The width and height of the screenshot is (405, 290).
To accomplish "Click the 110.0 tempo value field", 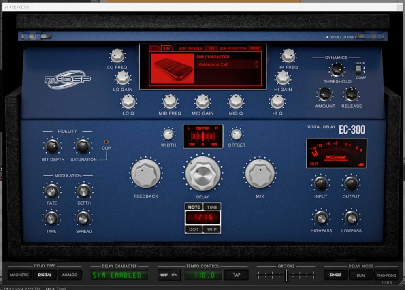I will [x=203, y=275].
